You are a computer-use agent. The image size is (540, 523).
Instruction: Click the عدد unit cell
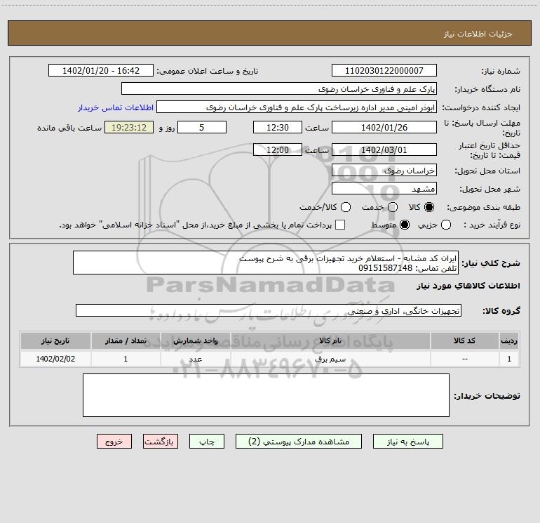click(195, 359)
